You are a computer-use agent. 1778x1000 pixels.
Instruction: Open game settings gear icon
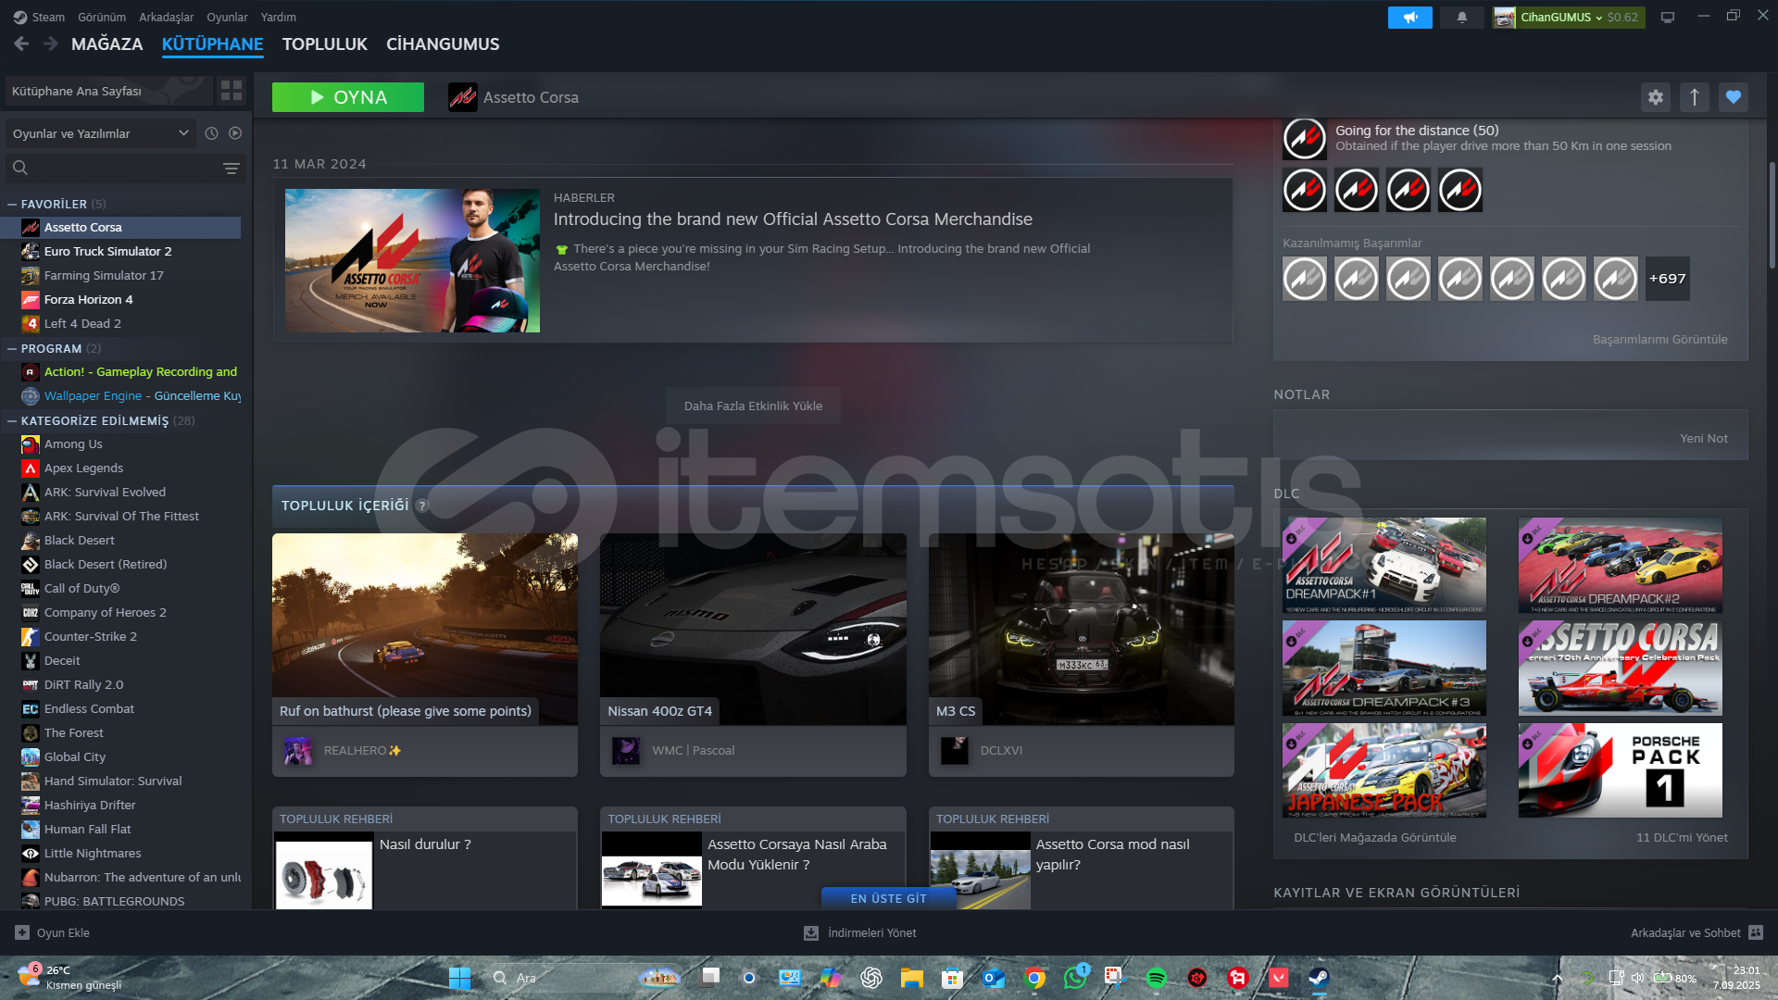coord(1655,97)
